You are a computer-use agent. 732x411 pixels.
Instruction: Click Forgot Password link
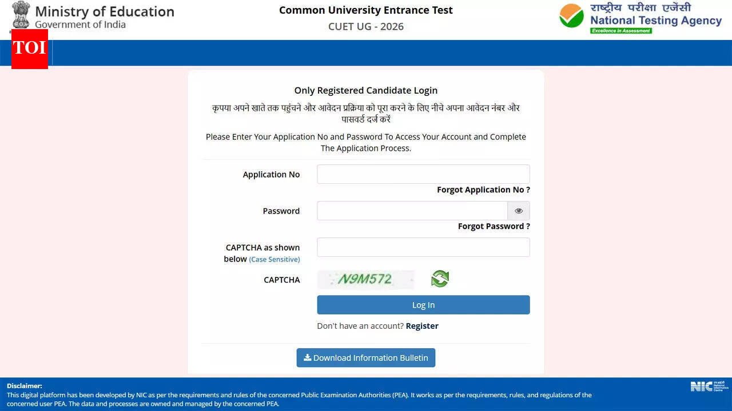(x=494, y=226)
